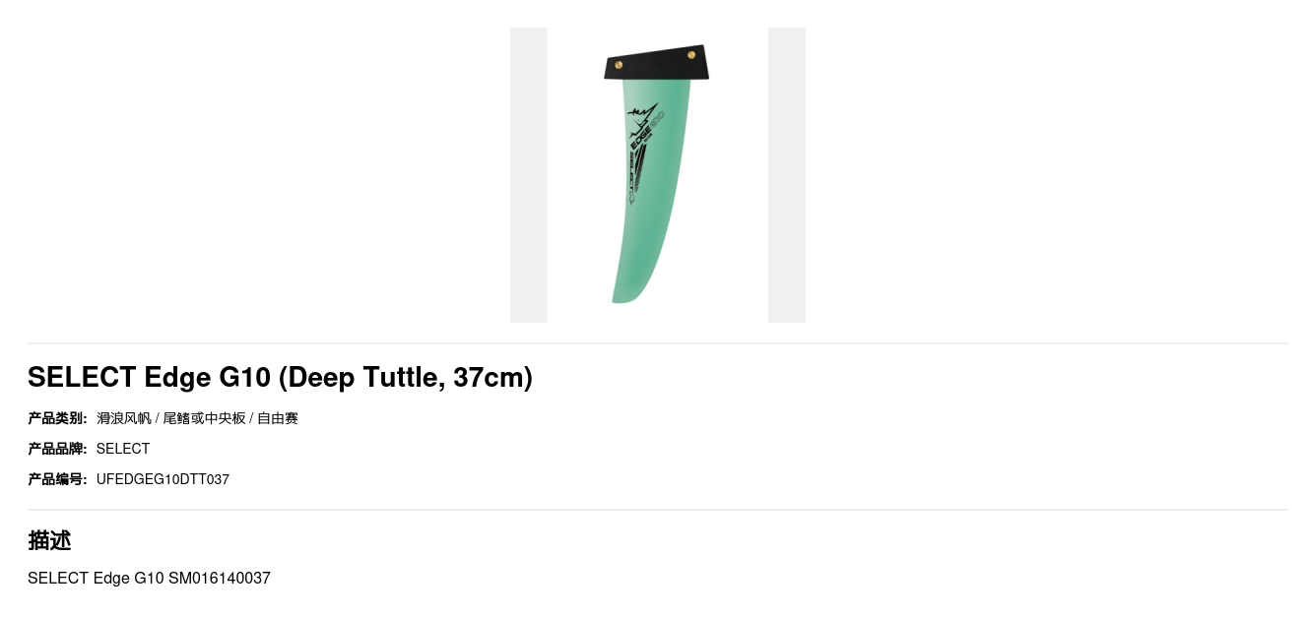The image size is (1308, 617).
Task: Select the SELECT Edge G10 product title
Action: point(280,377)
